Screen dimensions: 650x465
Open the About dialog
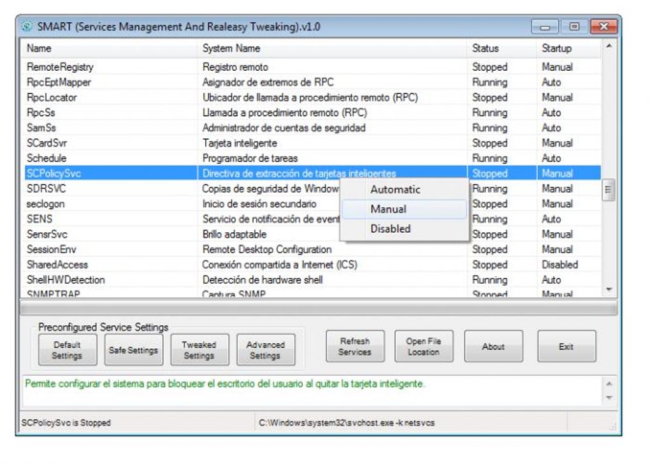pyautogui.click(x=494, y=346)
